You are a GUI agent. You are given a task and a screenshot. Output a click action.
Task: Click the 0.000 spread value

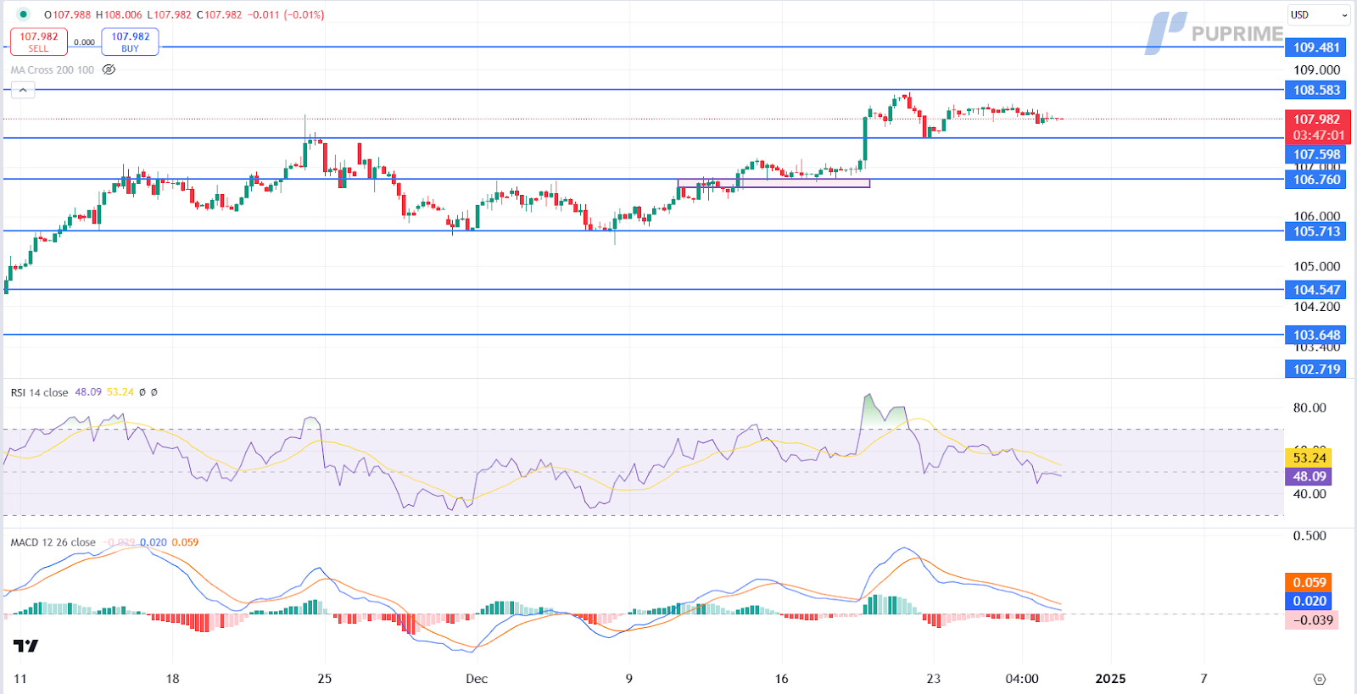tap(84, 42)
